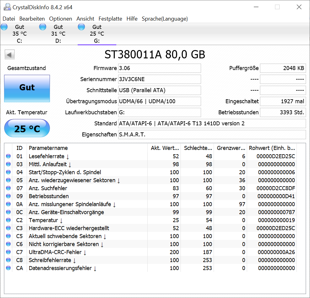The width and height of the screenshot is (310, 298).
Task: Select drive G: tab at 25 °C
Action: tap(97, 34)
